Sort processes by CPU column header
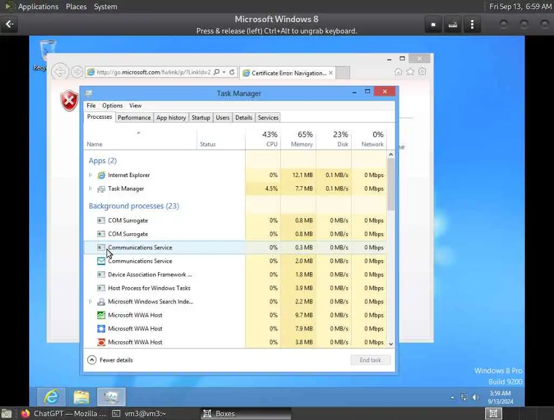This screenshot has height=420, width=554. click(263, 139)
